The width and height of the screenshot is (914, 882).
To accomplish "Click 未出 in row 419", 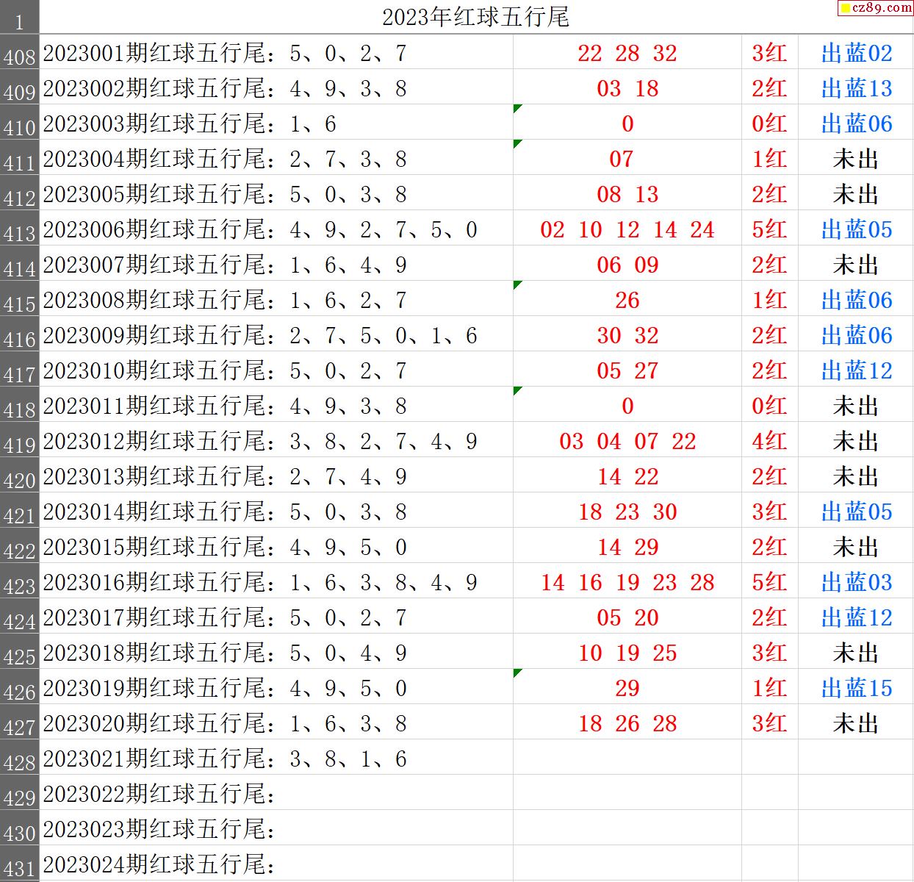I will 856,440.
